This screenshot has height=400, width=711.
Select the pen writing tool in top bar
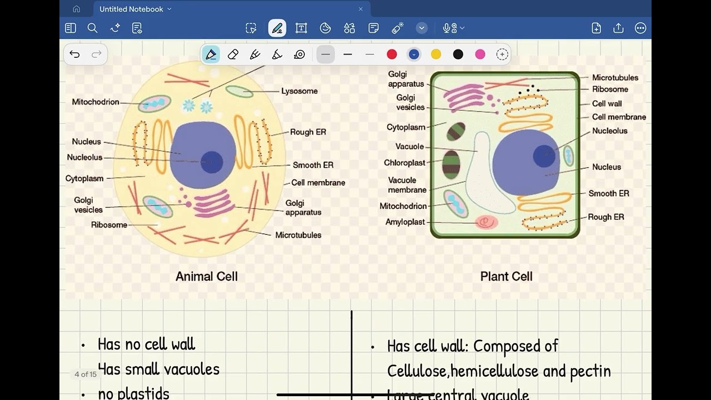tap(277, 28)
